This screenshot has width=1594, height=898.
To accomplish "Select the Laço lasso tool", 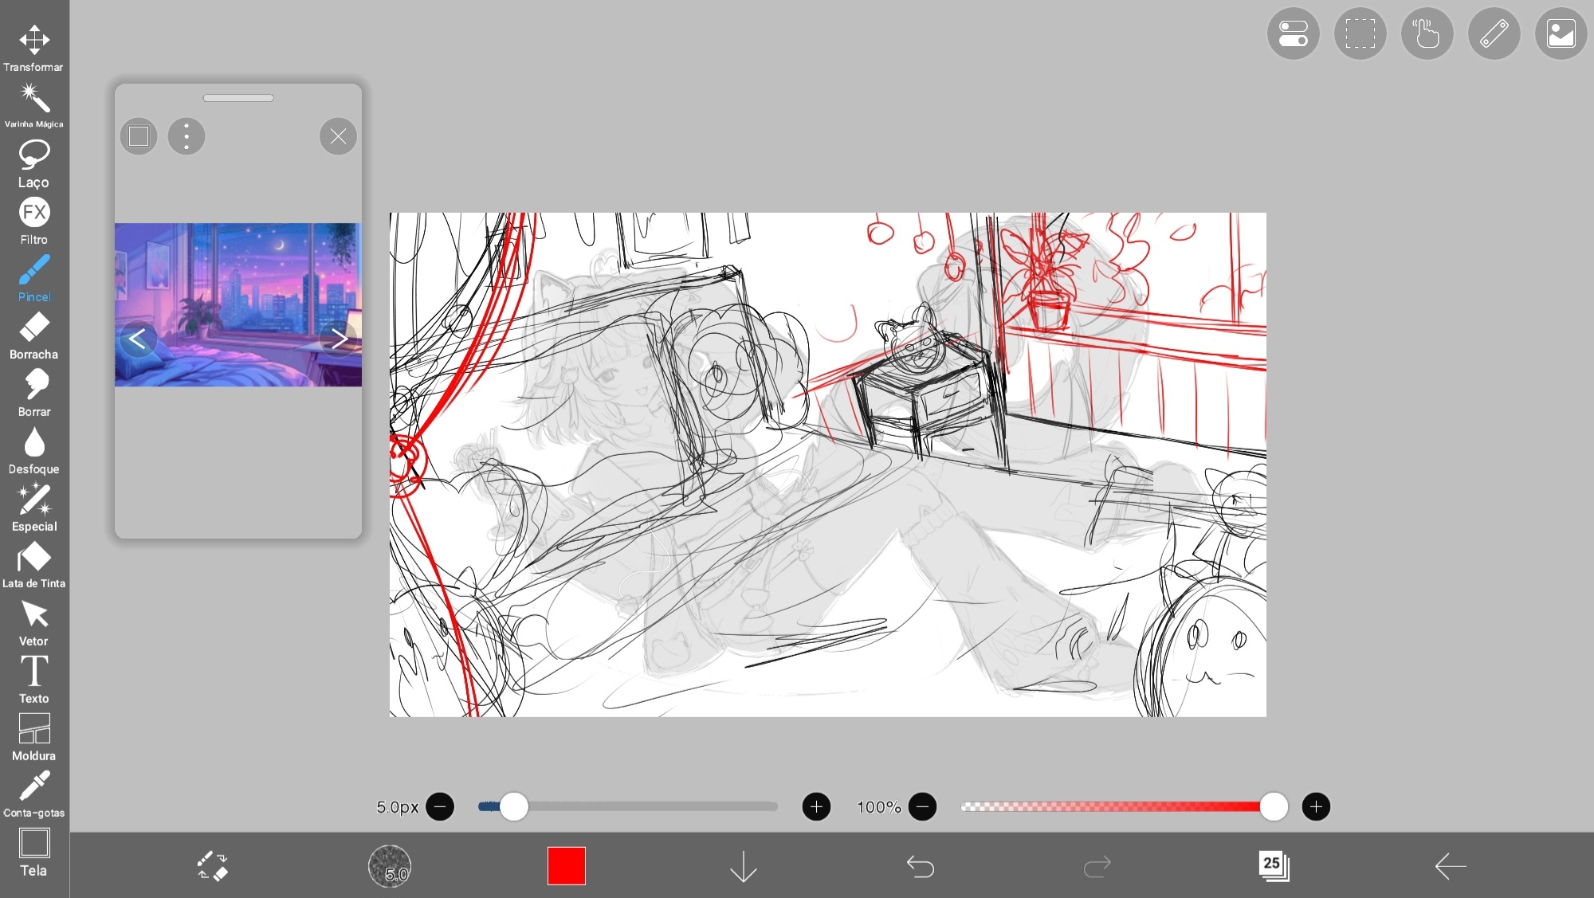I will (34, 162).
